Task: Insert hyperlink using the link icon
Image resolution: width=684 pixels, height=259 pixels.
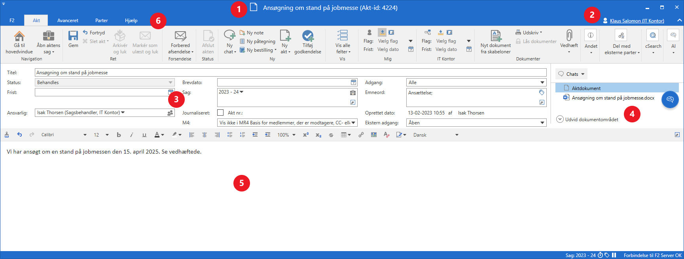Action: pyautogui.click(x=361, y=135)
